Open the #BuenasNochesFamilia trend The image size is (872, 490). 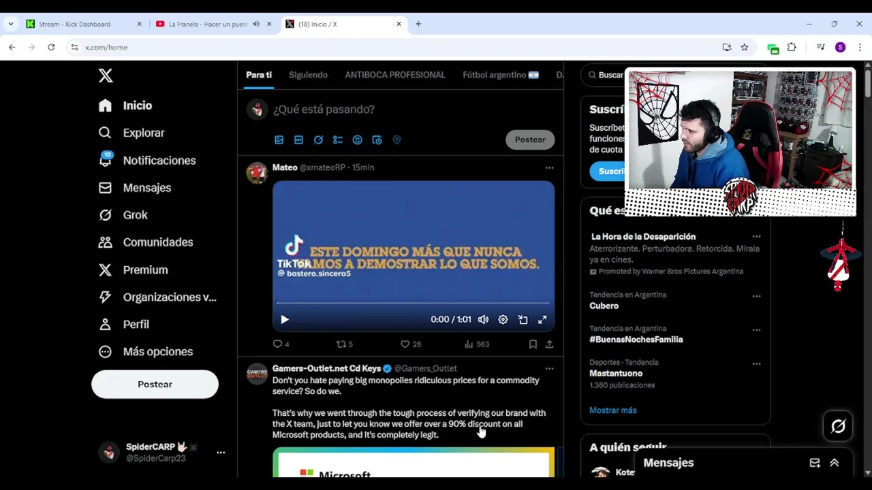[636, 340]
